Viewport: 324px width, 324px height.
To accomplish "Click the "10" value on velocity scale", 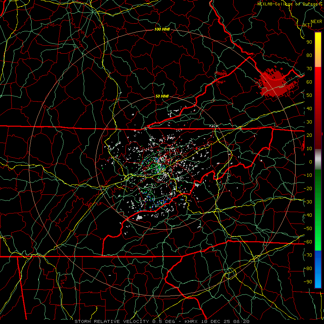I will (309, 149).
